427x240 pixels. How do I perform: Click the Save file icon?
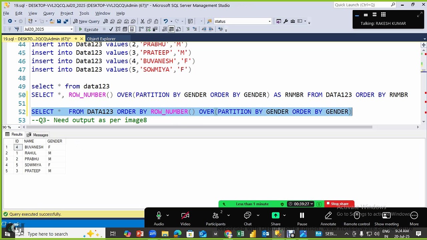[59, 21]
